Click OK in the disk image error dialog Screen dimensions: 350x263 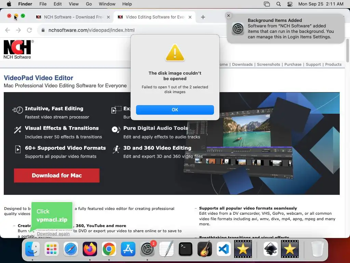point(175,110)
